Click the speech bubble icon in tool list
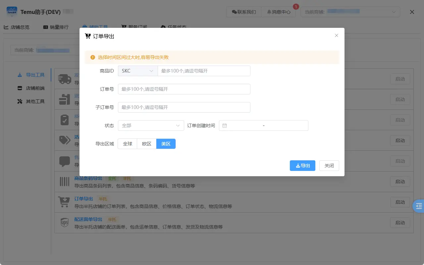 pos(65,161)
